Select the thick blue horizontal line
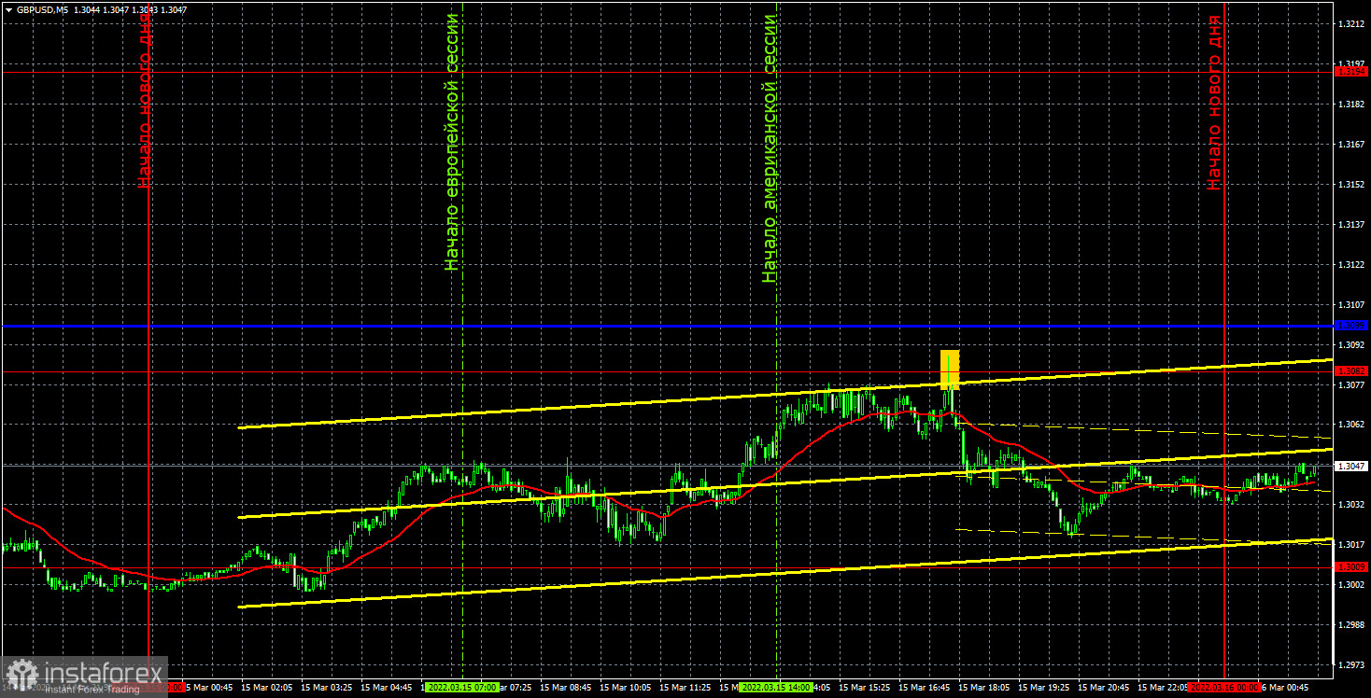The height and width of the screenshot is (698, 1371). point(667,326)
